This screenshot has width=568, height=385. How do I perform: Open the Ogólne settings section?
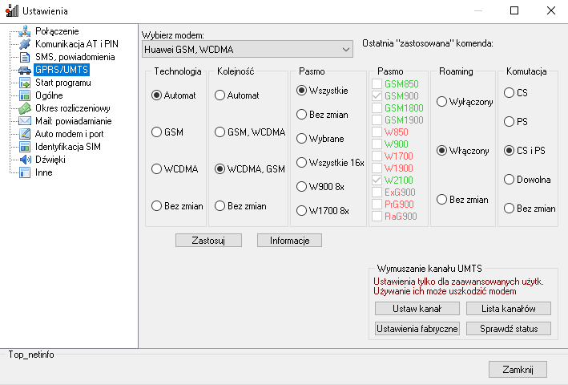[48, 95]
